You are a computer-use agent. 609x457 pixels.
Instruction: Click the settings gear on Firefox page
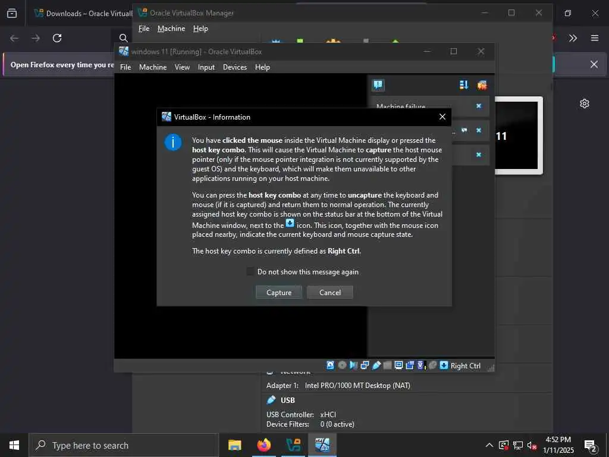tap(585, 104)
